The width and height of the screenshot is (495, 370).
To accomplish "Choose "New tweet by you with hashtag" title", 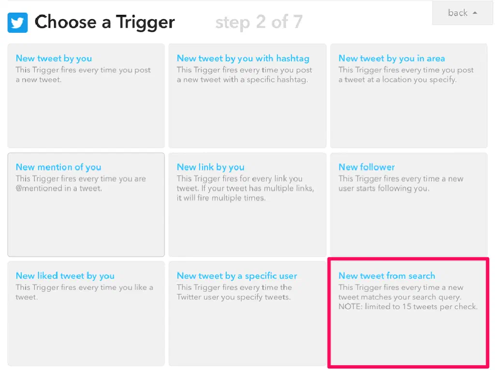I will point(243,58).
